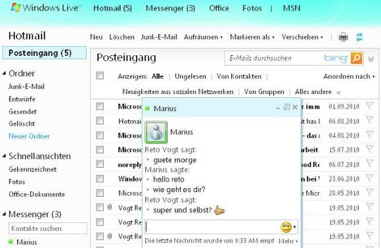This screenshot has width=381, height=248.
Task: Expand the Anordnen nach sort dropdown
Action: pos(349,76)
